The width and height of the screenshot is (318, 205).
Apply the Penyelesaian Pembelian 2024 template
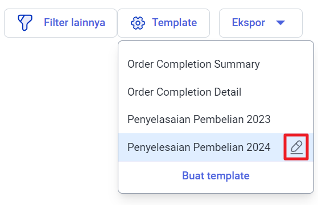click(199, 147)
